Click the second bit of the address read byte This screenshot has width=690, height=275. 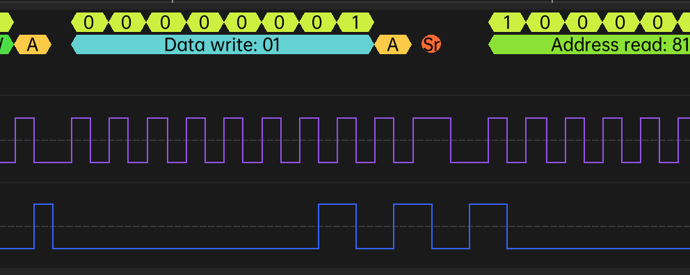tap(545, 22)
